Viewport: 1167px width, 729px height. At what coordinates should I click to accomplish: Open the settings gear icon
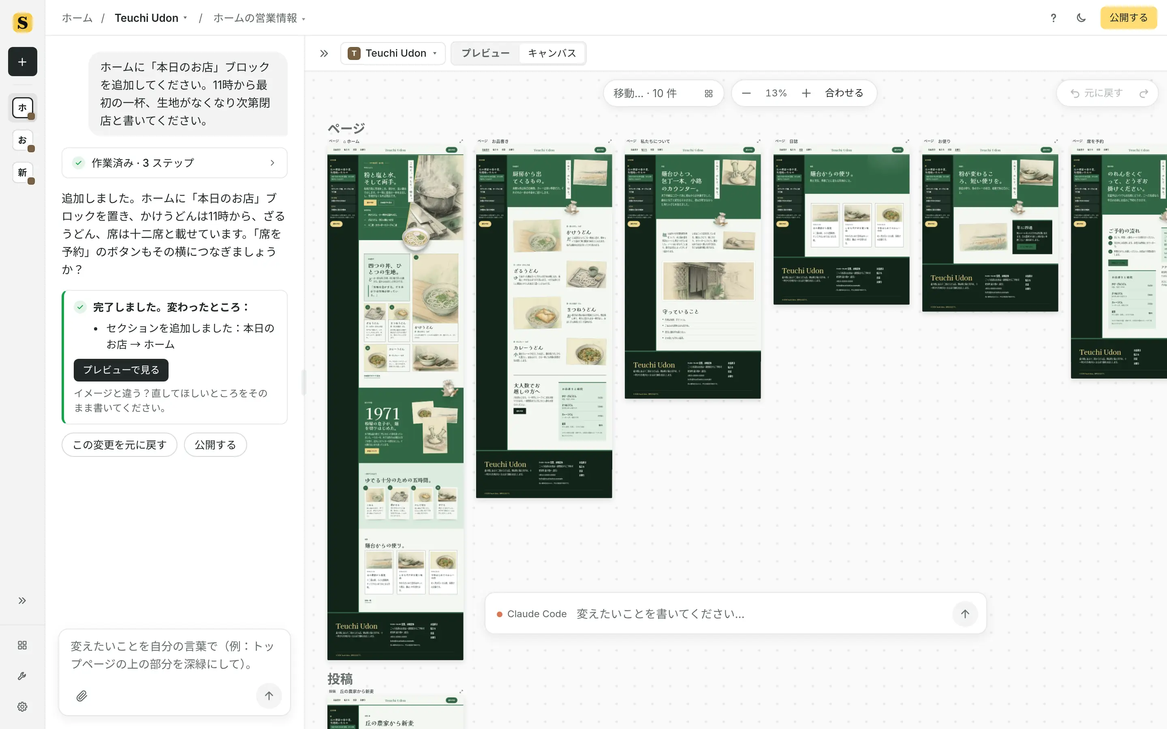coord(22,706)
